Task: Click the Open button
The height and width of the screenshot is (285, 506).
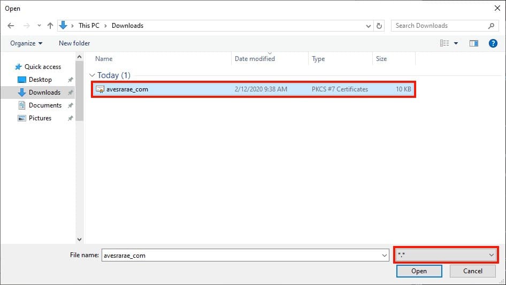Action: (x=419, y=271)
